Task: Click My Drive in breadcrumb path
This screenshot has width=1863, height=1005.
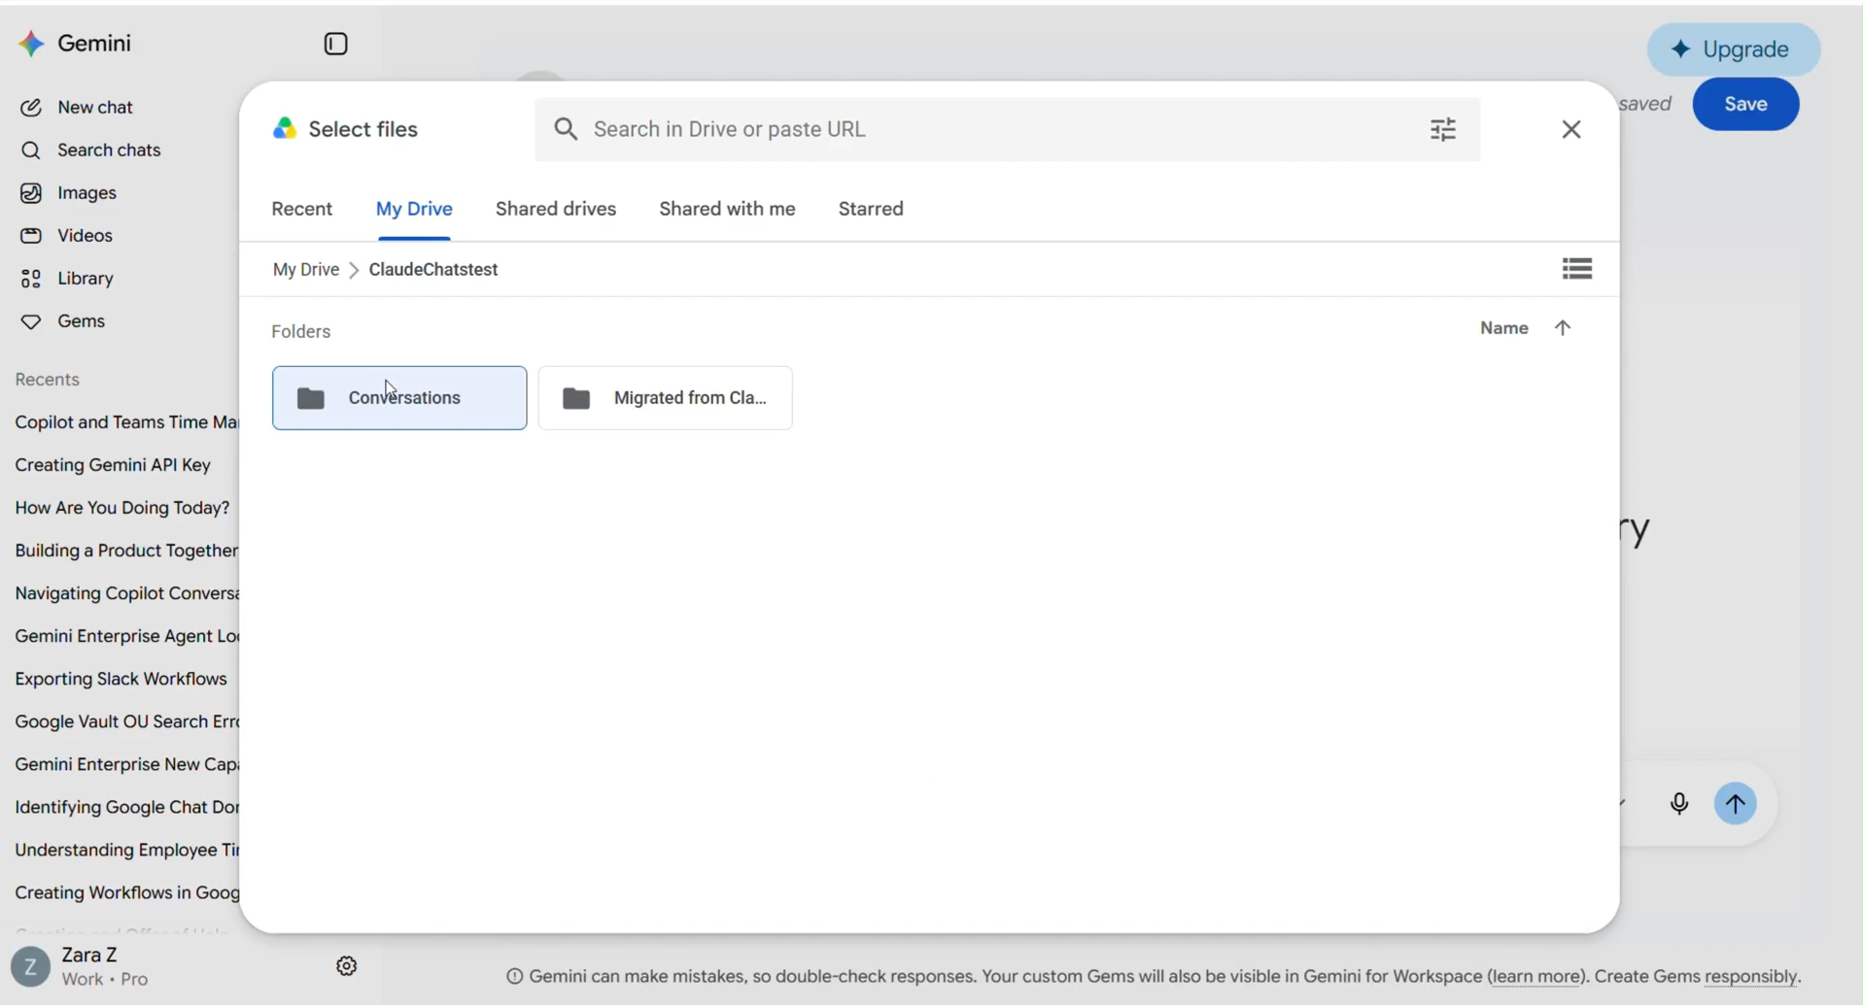Action: click(305, 270)
